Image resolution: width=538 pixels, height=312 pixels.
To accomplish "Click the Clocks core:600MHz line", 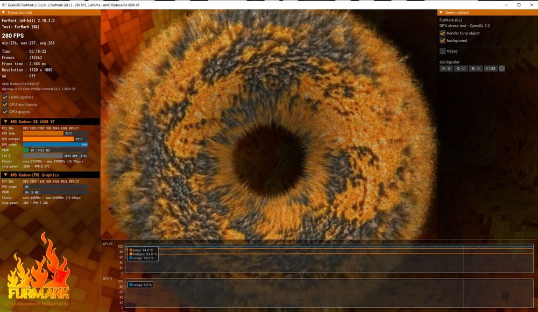I will [41, 198].
